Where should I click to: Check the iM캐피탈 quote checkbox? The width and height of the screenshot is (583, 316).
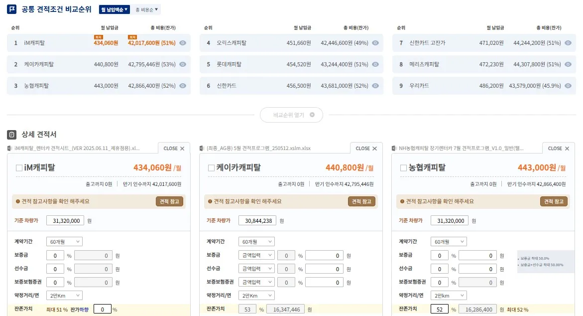pyautogui.click(x=19, y=168)
